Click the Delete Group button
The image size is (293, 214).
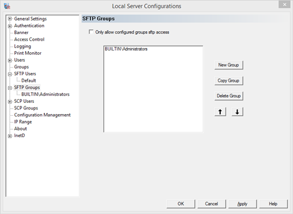229,96
